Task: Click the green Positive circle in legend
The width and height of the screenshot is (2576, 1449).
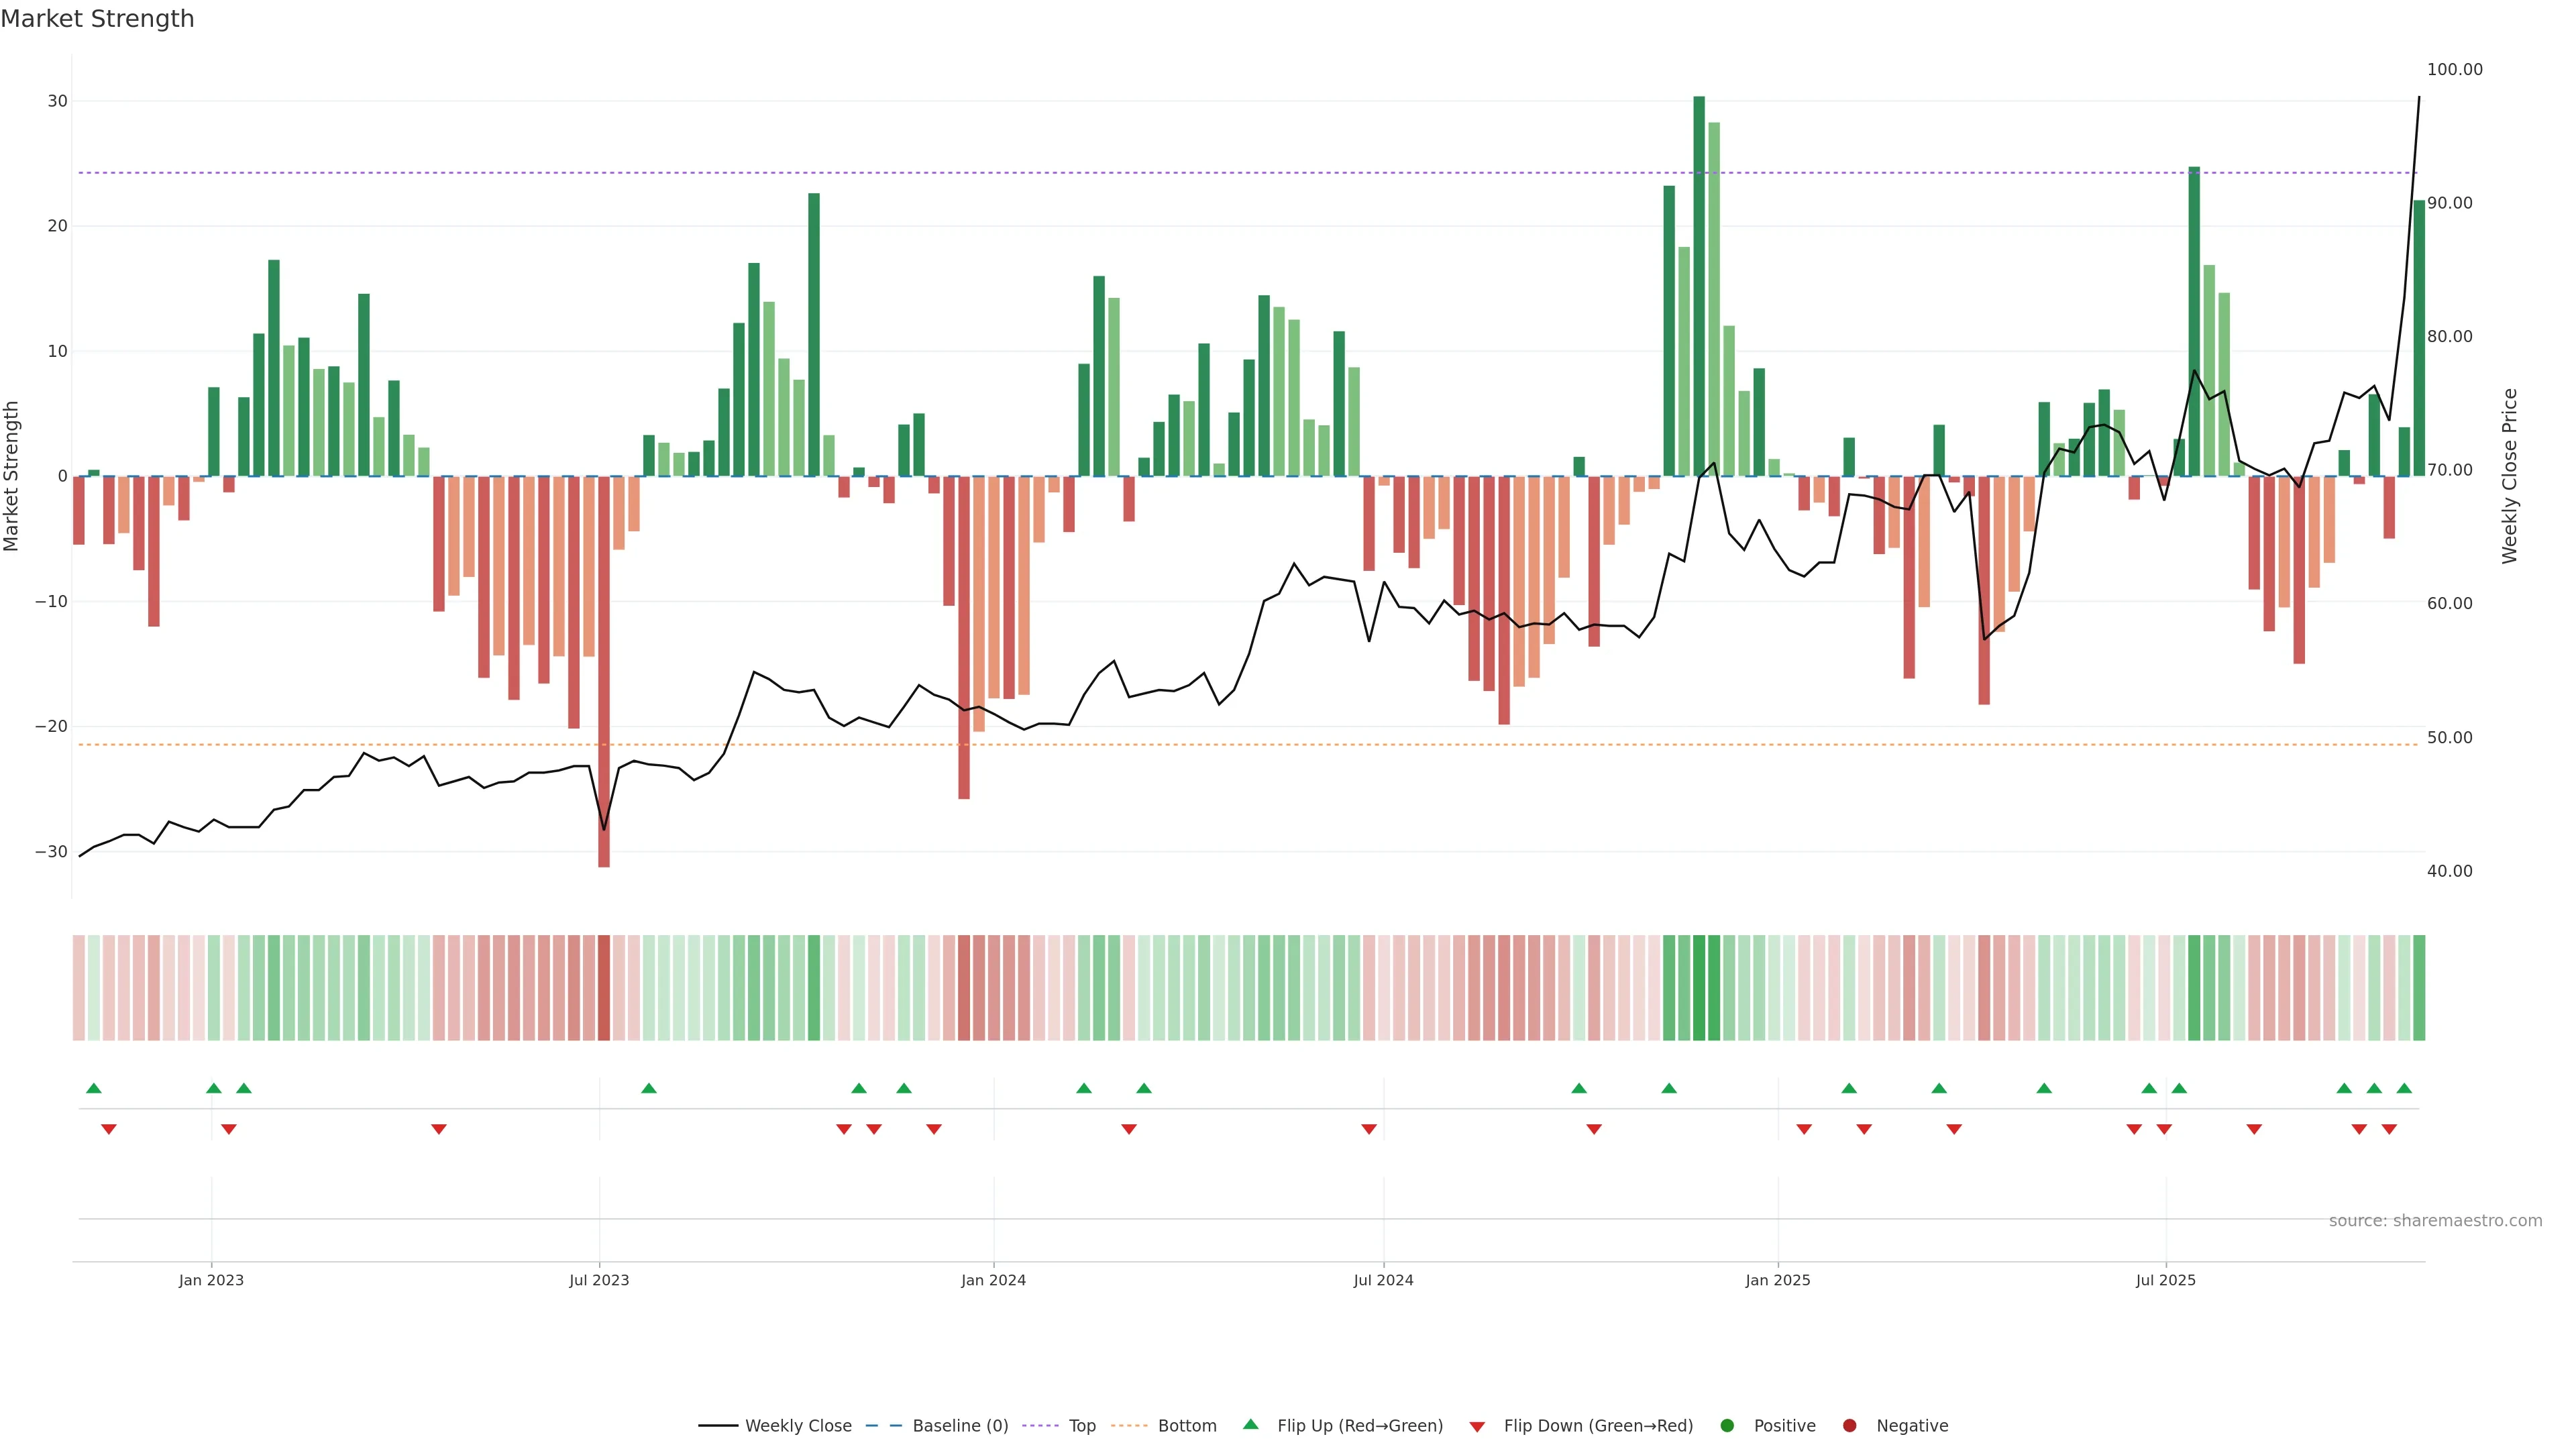Action: click(x=1727, y=1426)
